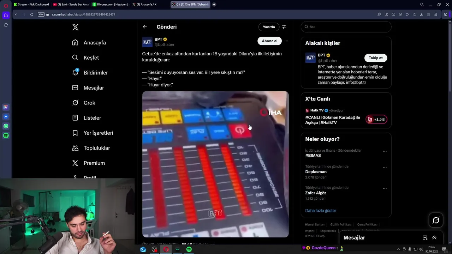452x254 pixels.
Task: Open Easy Setup sliders icon in toolbar
Action: coord(429,14)
